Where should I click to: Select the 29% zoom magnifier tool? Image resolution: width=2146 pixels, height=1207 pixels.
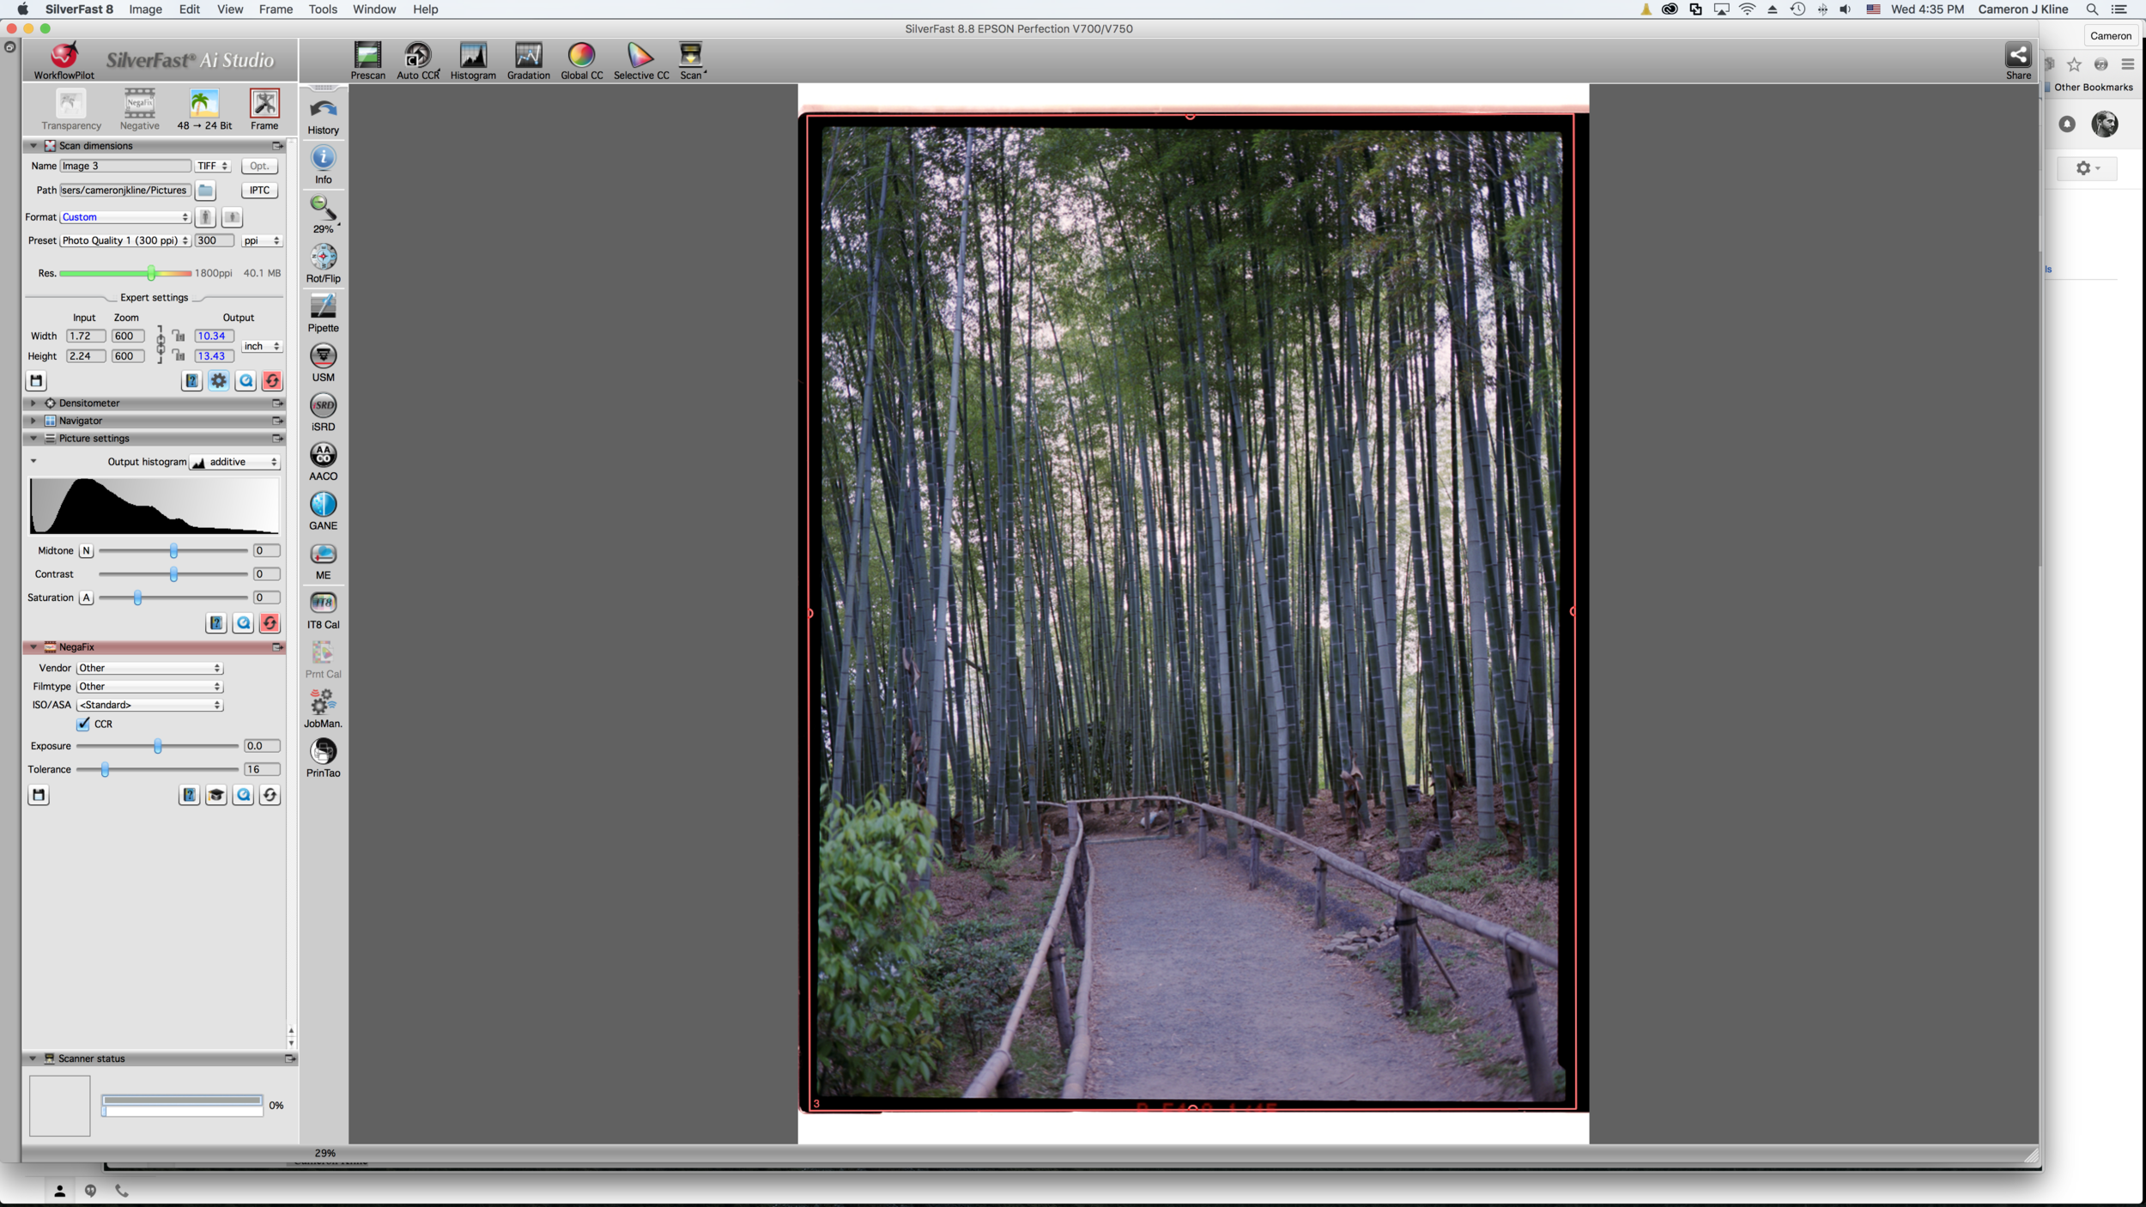coord(324,215)
